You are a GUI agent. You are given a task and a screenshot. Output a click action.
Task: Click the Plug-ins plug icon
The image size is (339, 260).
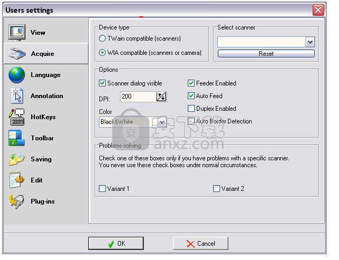tap(16, 201)
